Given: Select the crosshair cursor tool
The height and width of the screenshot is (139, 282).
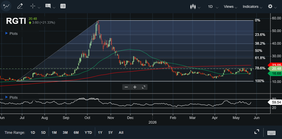Looking at the screenshot, I should 33,6.
